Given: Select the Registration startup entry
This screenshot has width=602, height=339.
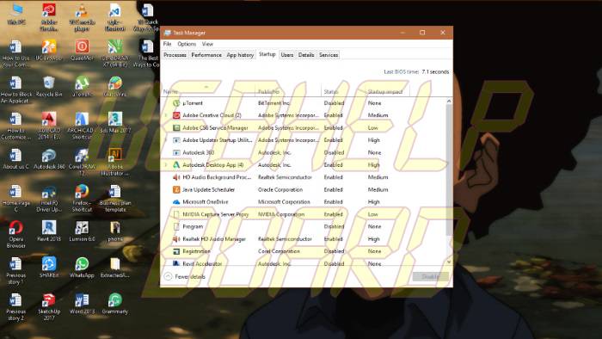Looking at the screenshot, I should tap(303, 251).
